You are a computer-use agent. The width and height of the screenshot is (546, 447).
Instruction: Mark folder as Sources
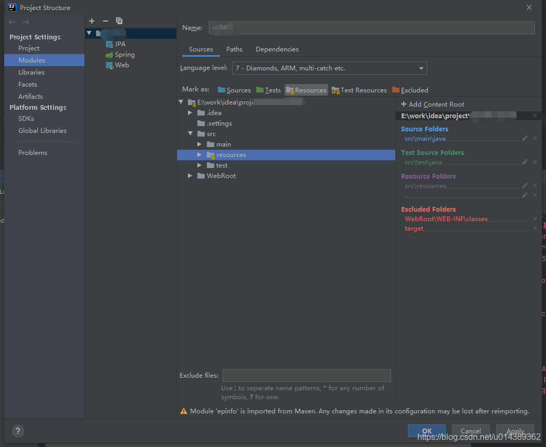click(x=234, y=90)
